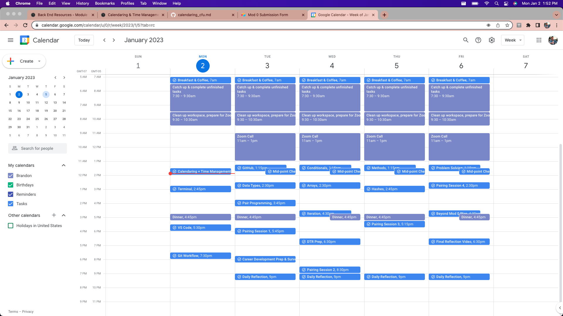
Task: Click the profile avatar in the top right
Action: (x=553, y=40)
